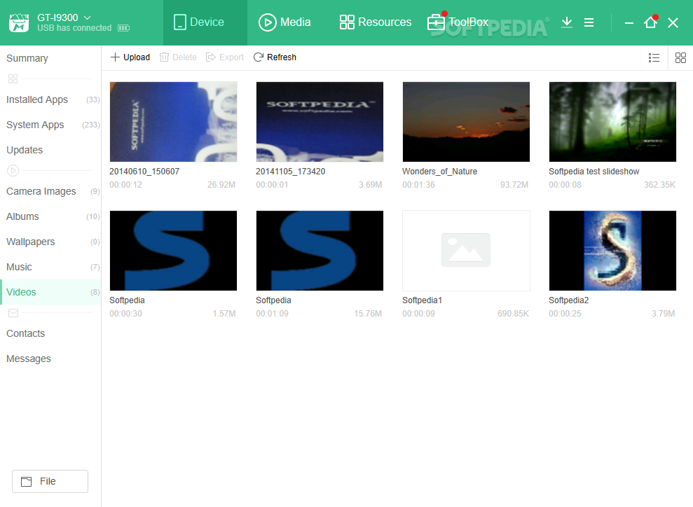Click the 93.72M file size
Image resolution: width=693 pixels, height=507 pixels.
pyautogui.click(x=514, y=185)
